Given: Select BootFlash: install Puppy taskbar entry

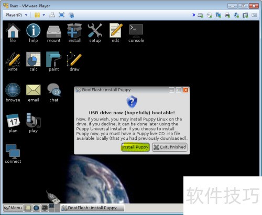Looking at the screenshot, I should (x=92, y=208).
